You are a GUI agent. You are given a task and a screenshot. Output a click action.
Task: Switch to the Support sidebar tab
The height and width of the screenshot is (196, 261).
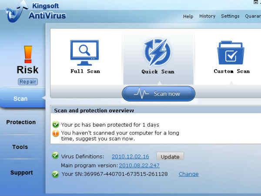point(21,172)
